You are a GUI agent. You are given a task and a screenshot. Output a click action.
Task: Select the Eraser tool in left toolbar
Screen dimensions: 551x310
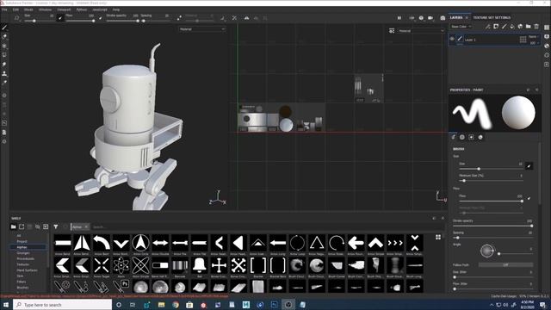pyautogui.click(x=4, y=36)
